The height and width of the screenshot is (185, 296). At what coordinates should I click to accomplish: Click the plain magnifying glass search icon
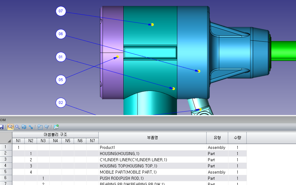(17, 127)
